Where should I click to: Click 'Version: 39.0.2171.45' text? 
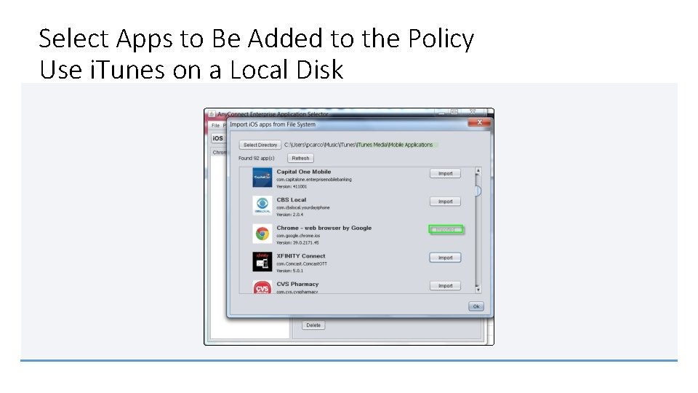297,243
